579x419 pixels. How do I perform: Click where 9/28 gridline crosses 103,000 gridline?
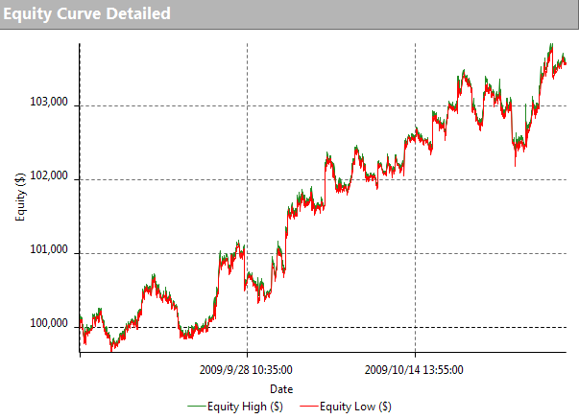[x=248, y=105]
